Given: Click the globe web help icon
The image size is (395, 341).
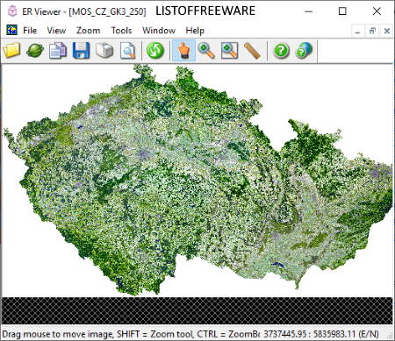Looking at the screenshot, I should (x=305, y=51).
